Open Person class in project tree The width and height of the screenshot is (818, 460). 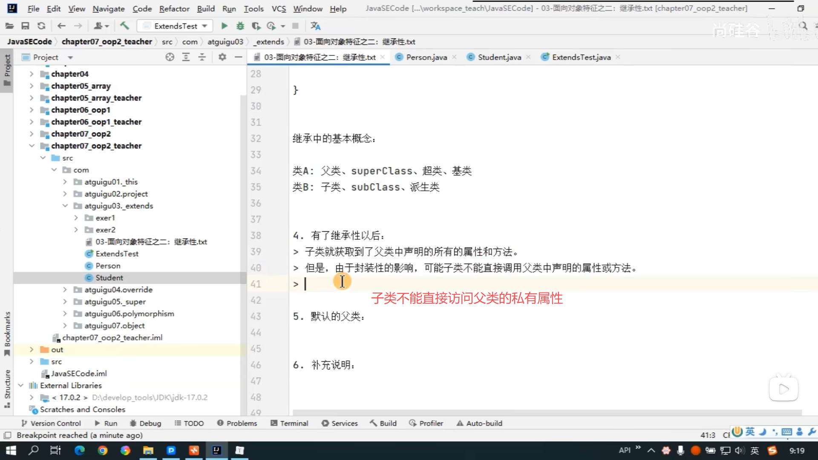point(108,266)
